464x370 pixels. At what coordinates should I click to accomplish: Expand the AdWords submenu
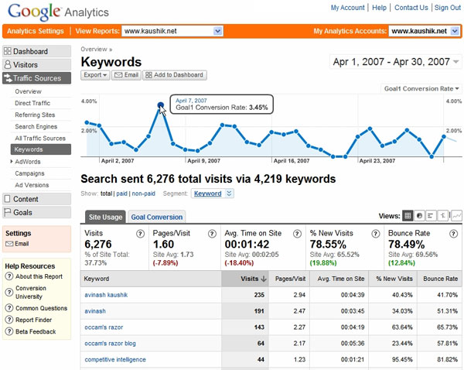tap(12, 161)
